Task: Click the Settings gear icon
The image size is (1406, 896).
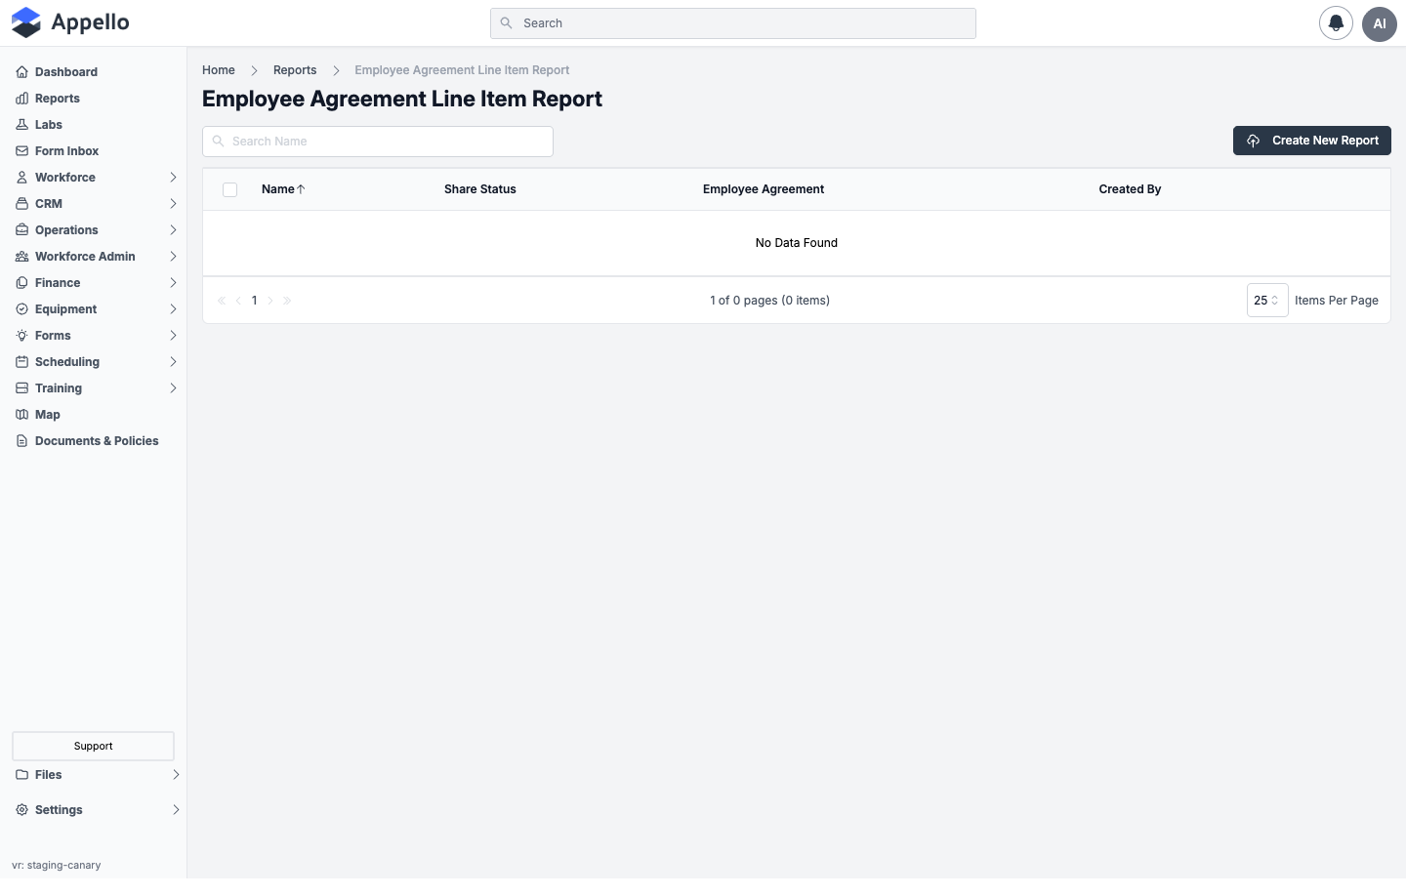Action: (x=21, y=810)
